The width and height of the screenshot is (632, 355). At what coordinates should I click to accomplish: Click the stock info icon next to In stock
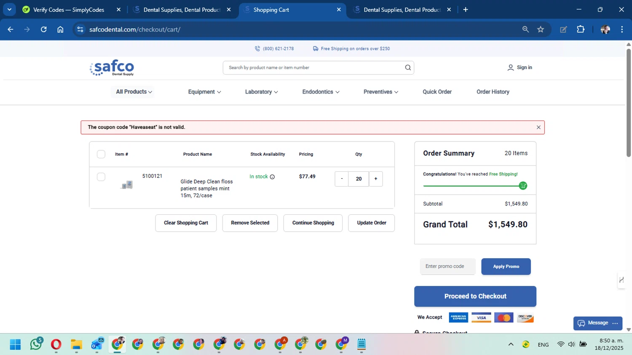click(x=272, y=177)
